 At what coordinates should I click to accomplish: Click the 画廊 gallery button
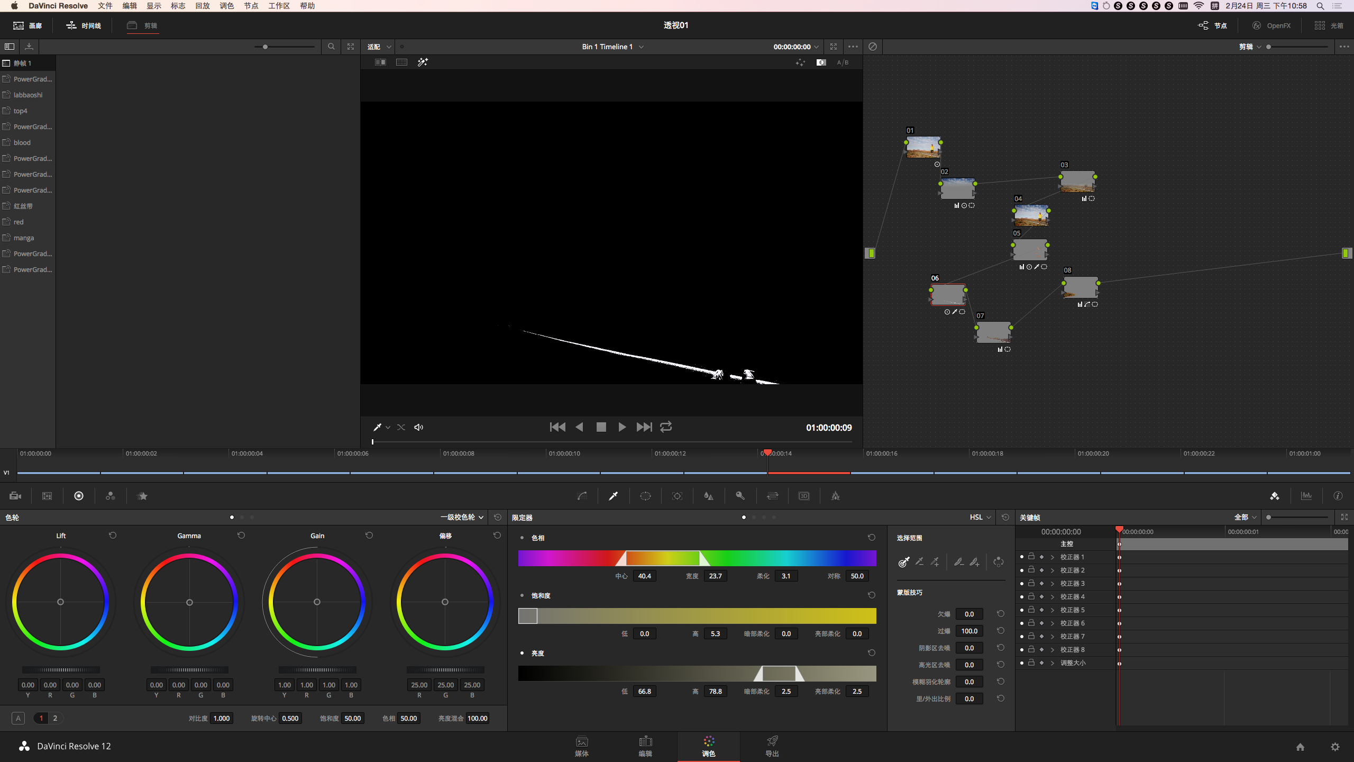28,25
